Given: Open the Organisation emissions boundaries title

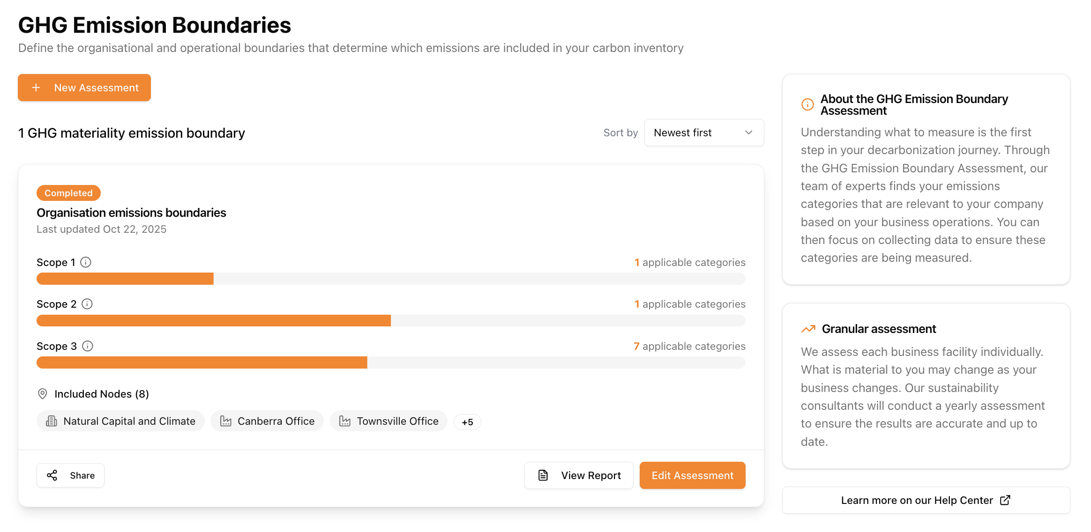Looking at the screenshot, I should coord(131,212).
